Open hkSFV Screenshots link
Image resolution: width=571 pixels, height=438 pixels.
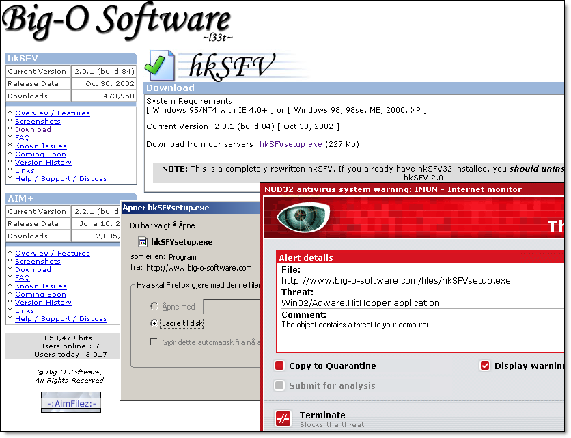point(38,122)
